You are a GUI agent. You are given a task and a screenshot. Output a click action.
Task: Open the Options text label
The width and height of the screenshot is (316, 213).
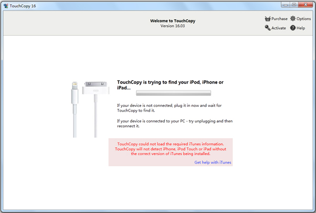click(303, 19)
